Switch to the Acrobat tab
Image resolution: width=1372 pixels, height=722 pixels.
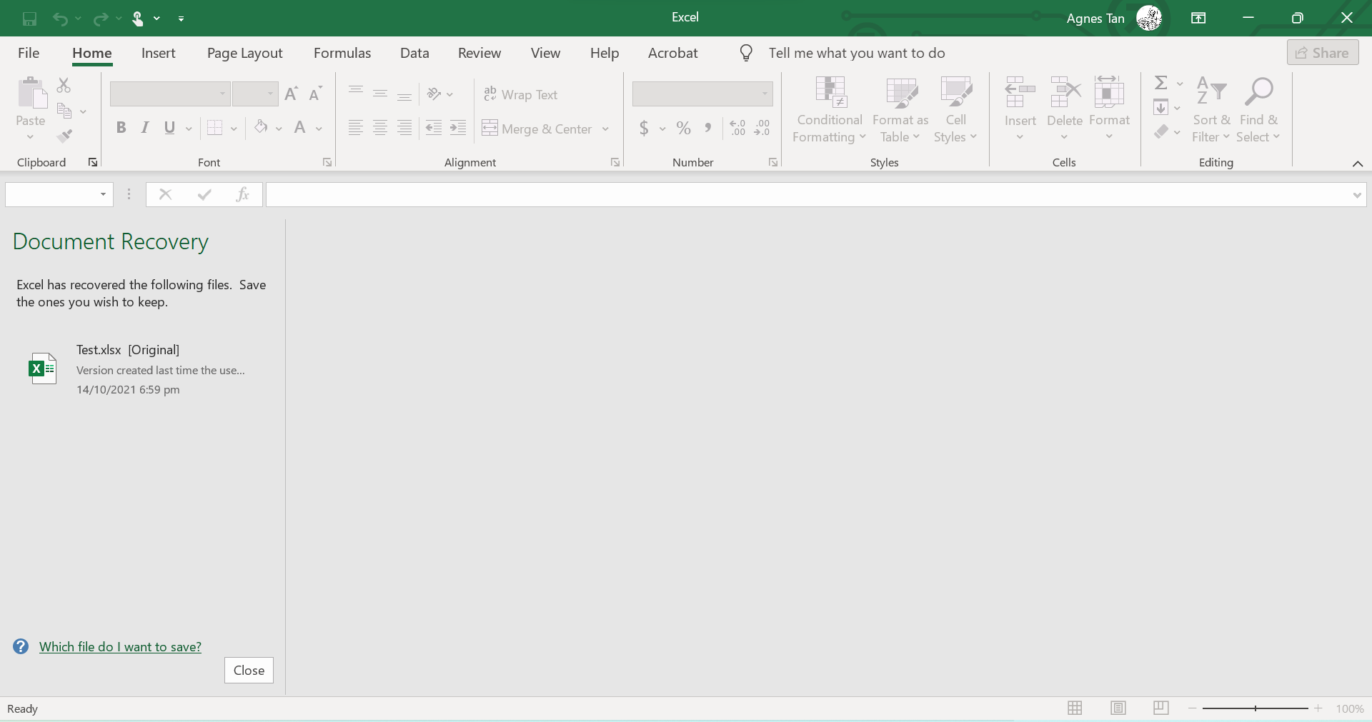[673, 53]
